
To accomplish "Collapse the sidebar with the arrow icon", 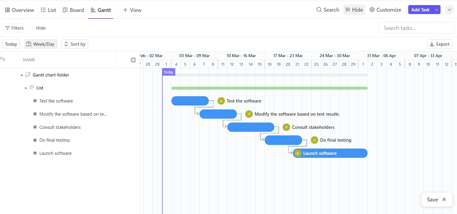I will [3, 59].
